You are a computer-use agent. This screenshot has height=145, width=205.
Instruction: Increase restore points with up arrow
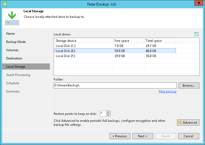pos(108,112)
